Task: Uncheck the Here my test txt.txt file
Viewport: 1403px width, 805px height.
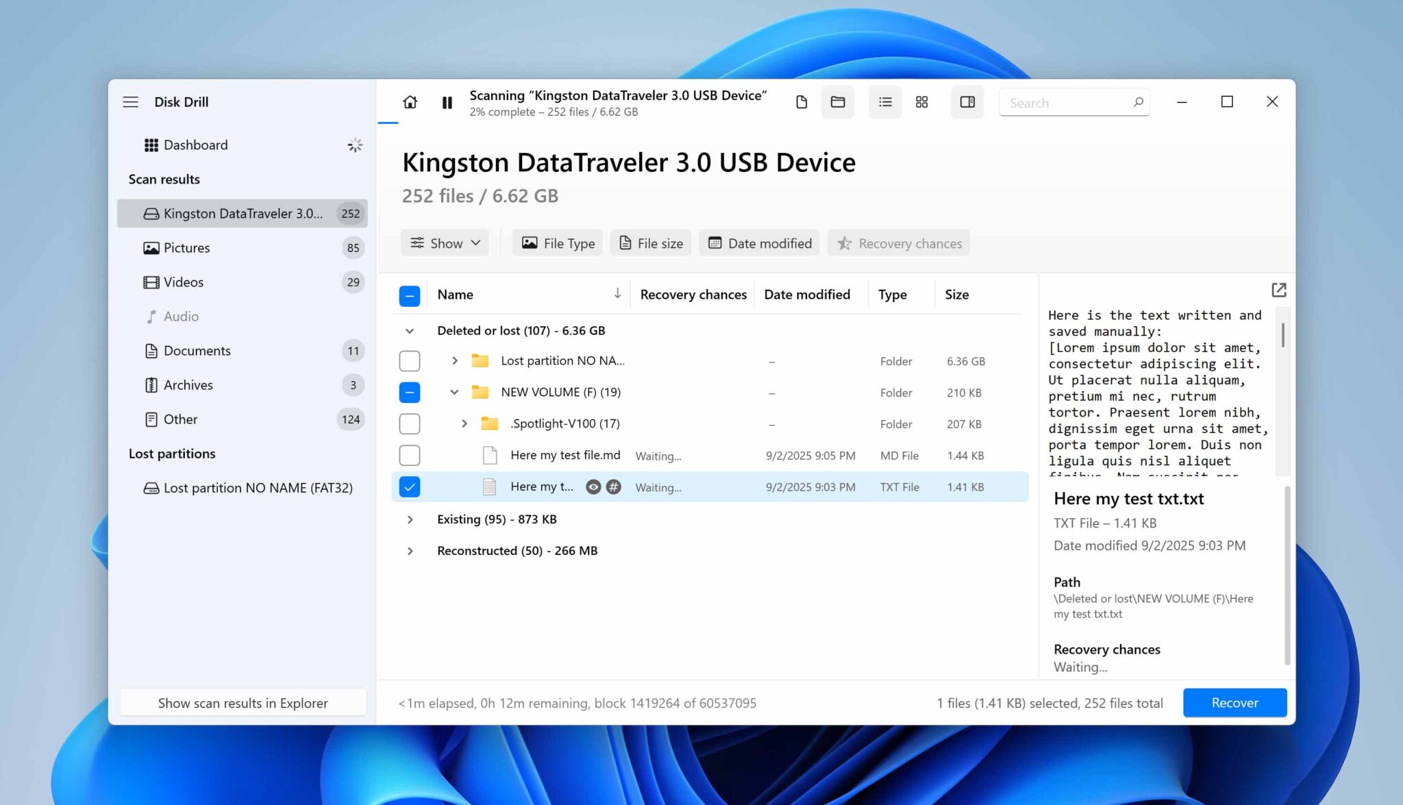Action: [409, 486]
